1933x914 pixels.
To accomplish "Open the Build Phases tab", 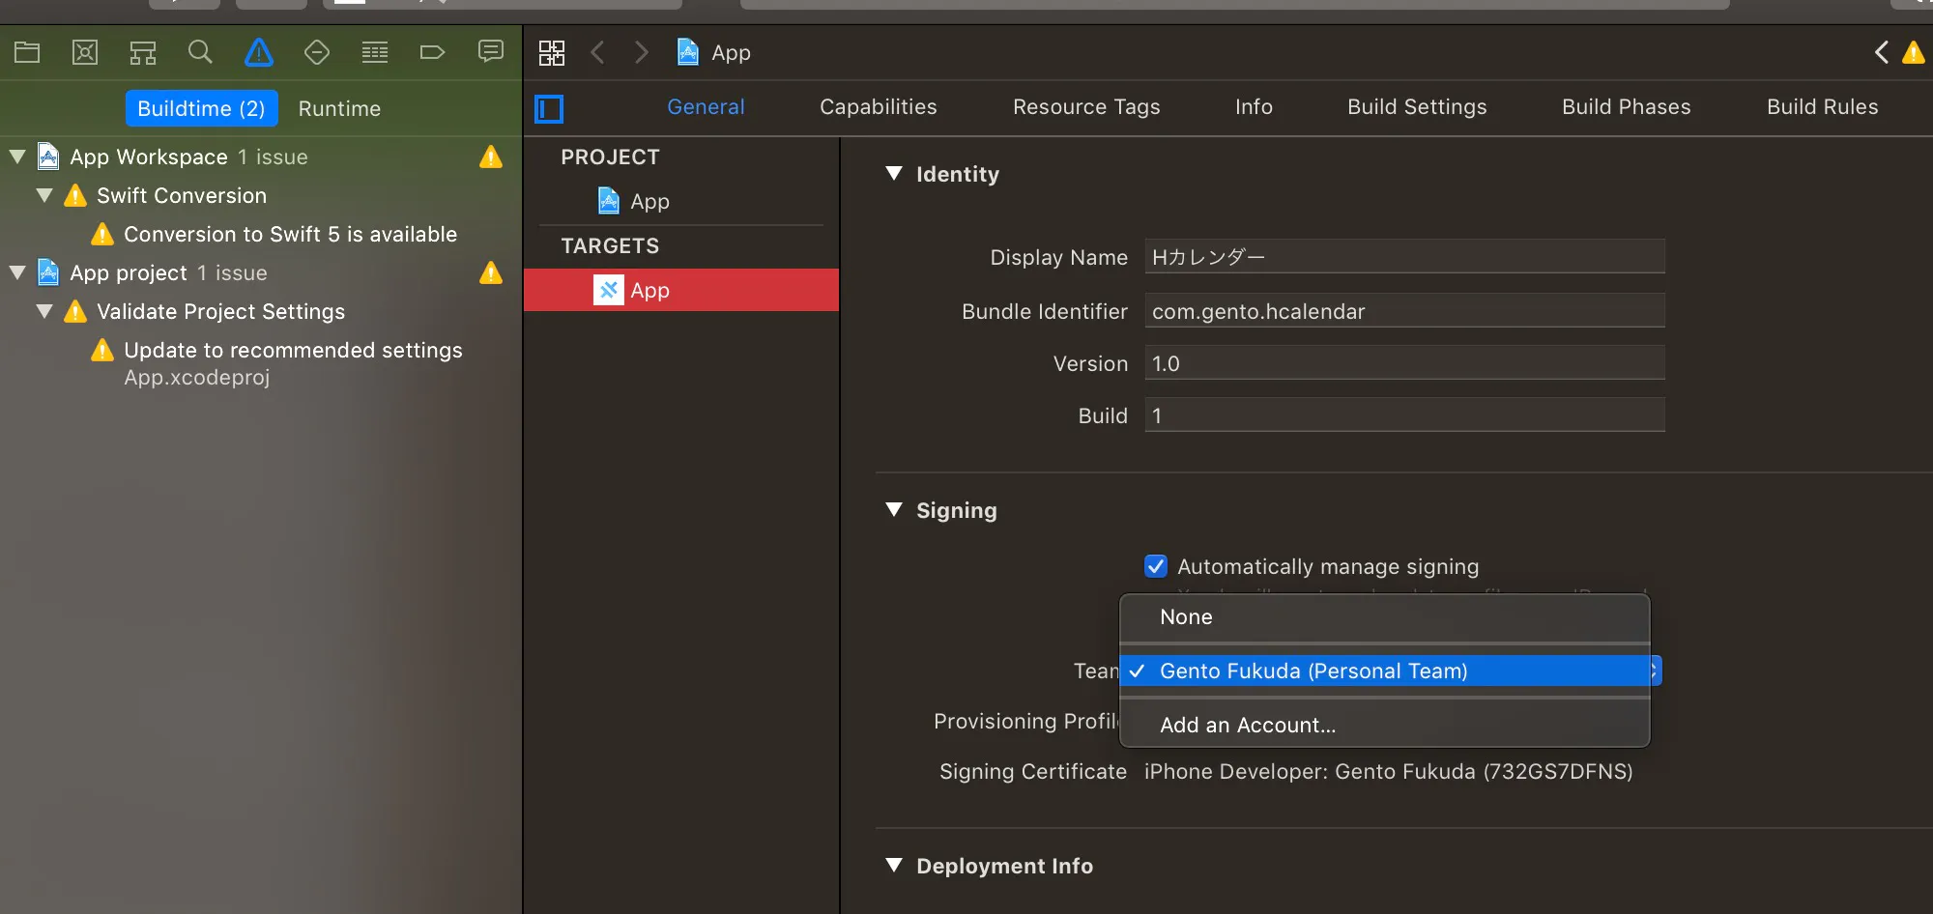I will (x=1627, y=107).
